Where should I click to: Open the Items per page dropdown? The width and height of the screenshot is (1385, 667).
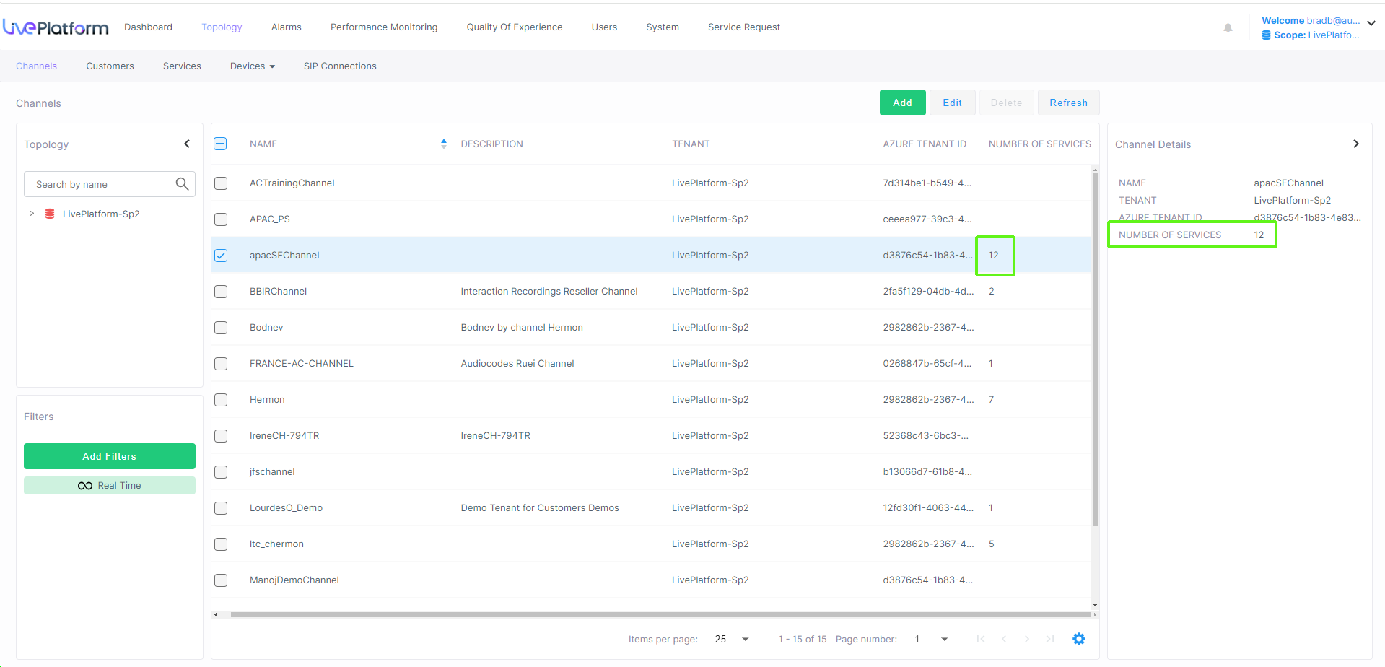pyautogui.click(x=746, y=639)
